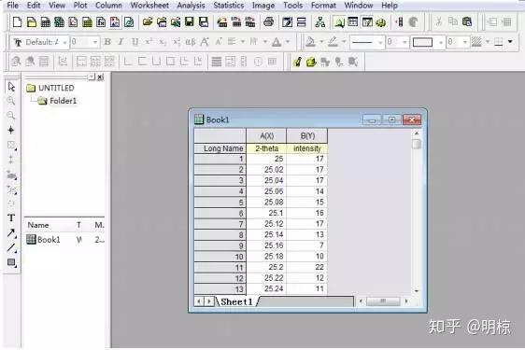The image size is (525, 350).
Task: Click the Name column header in explorer
Action: (38, 225)
